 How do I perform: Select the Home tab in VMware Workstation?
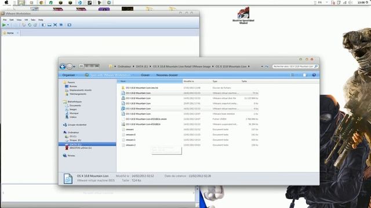point(10,33)
